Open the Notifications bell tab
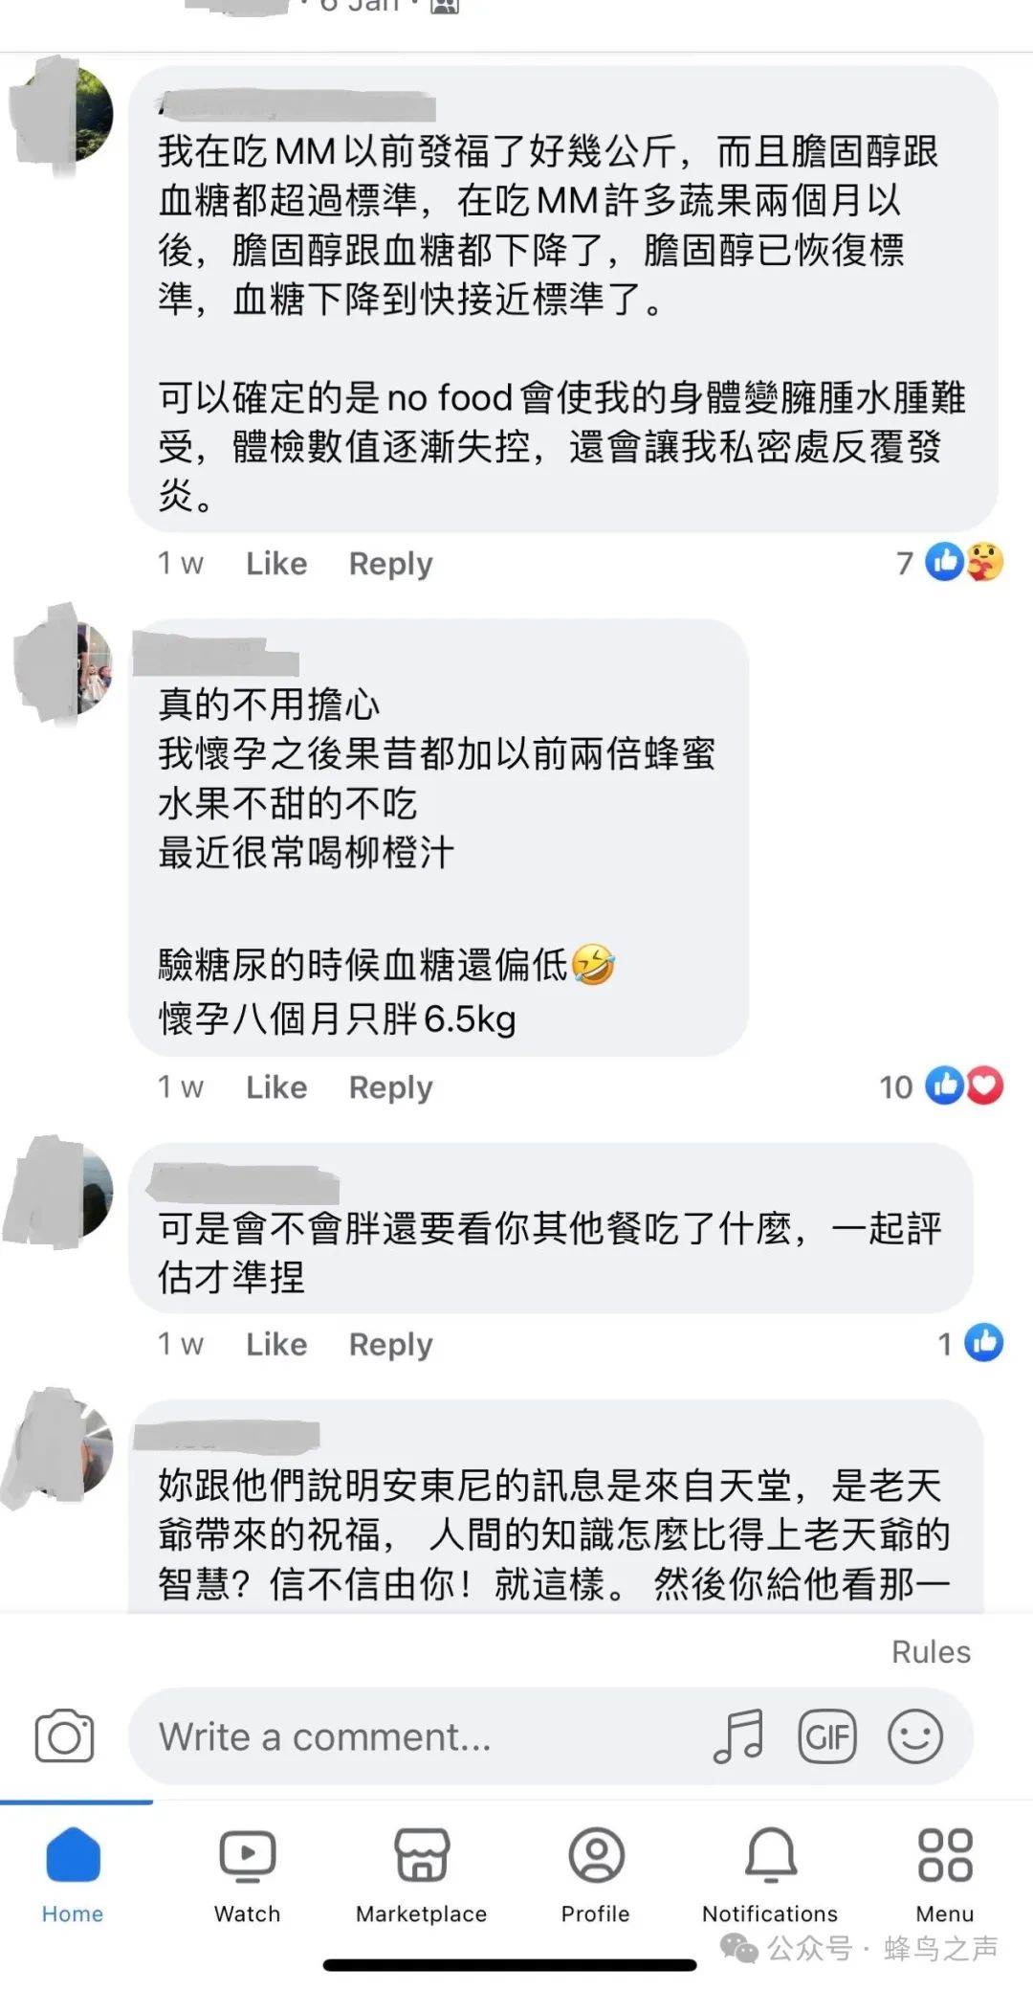The width and height of the screenshot is (1033, 1991). [770, 1874]
